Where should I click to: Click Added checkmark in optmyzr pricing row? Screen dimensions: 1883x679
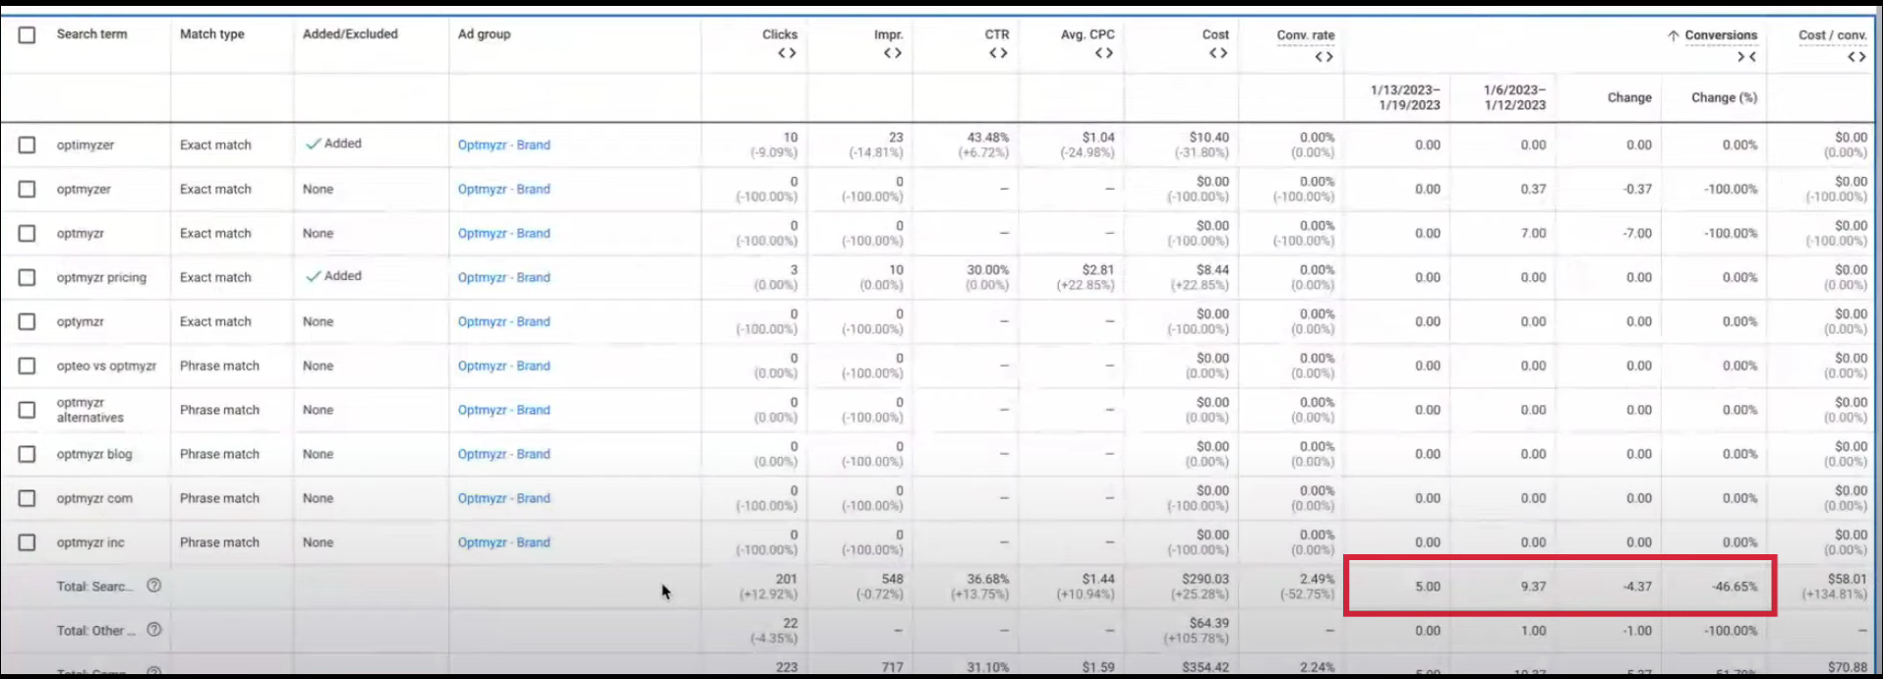tap(313, 276)
